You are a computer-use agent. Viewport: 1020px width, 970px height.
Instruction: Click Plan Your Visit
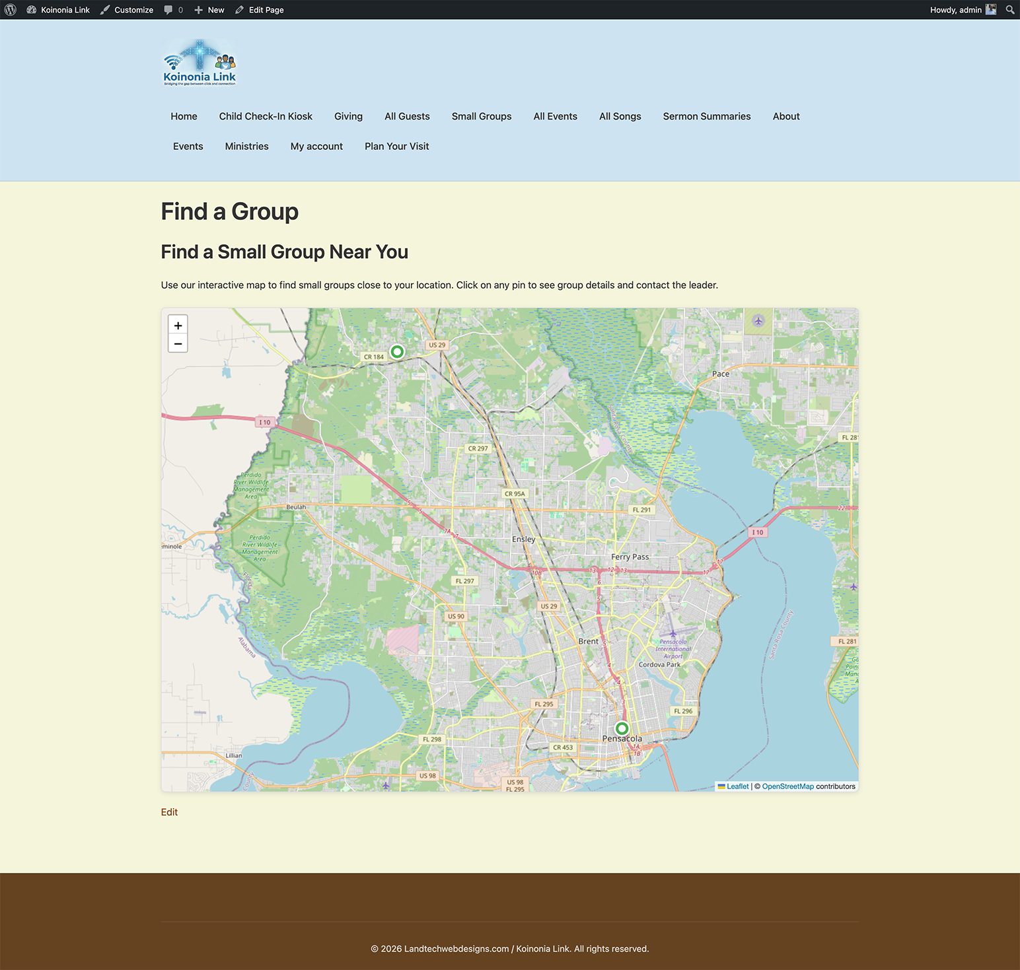pos(397,146)
